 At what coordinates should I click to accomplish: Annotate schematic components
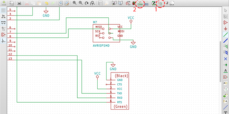(128, 3)
